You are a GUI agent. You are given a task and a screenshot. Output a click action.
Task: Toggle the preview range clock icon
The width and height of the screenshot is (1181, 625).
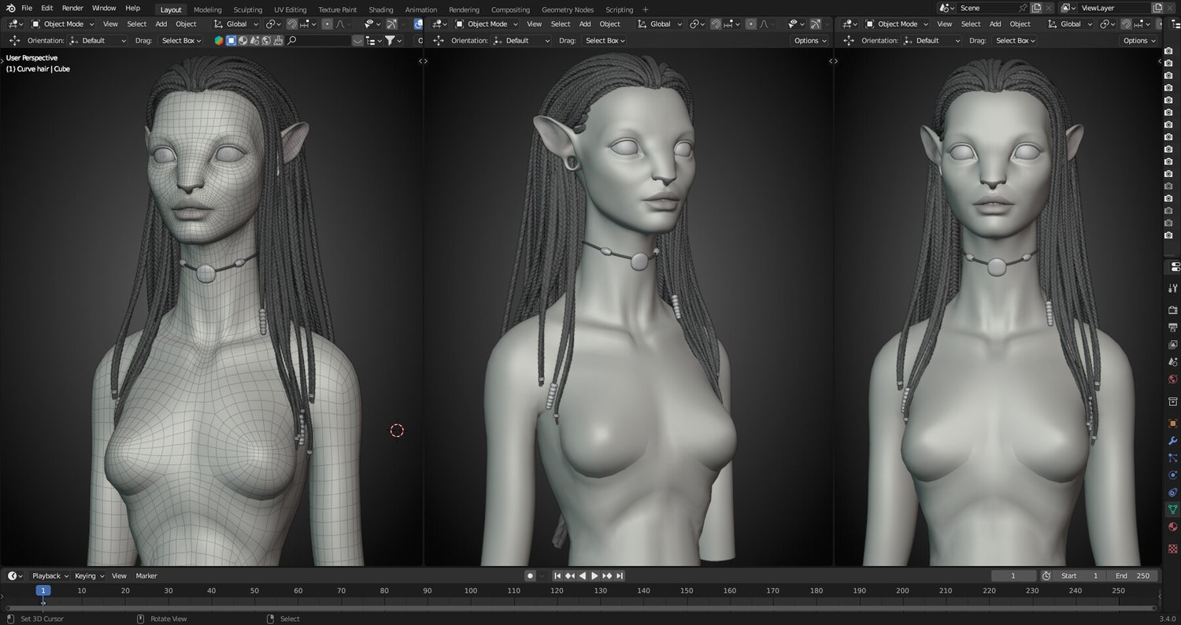pos(1046,575)
